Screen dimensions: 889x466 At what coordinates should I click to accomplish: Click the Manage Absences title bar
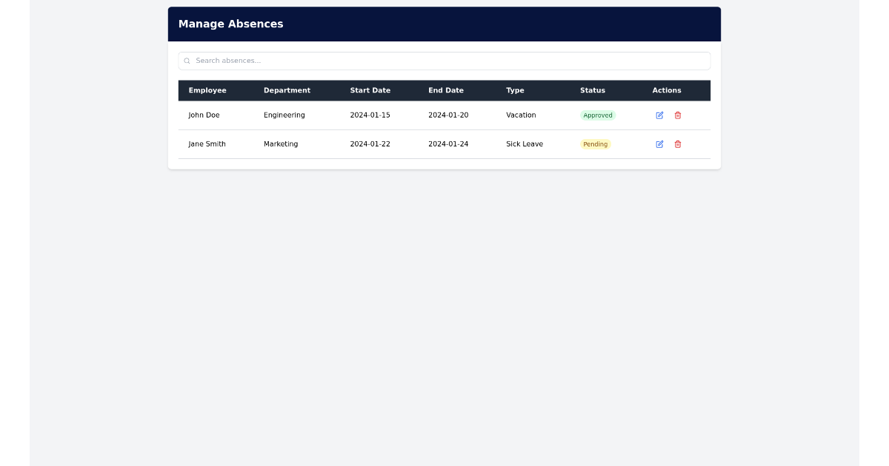point(230,24)
